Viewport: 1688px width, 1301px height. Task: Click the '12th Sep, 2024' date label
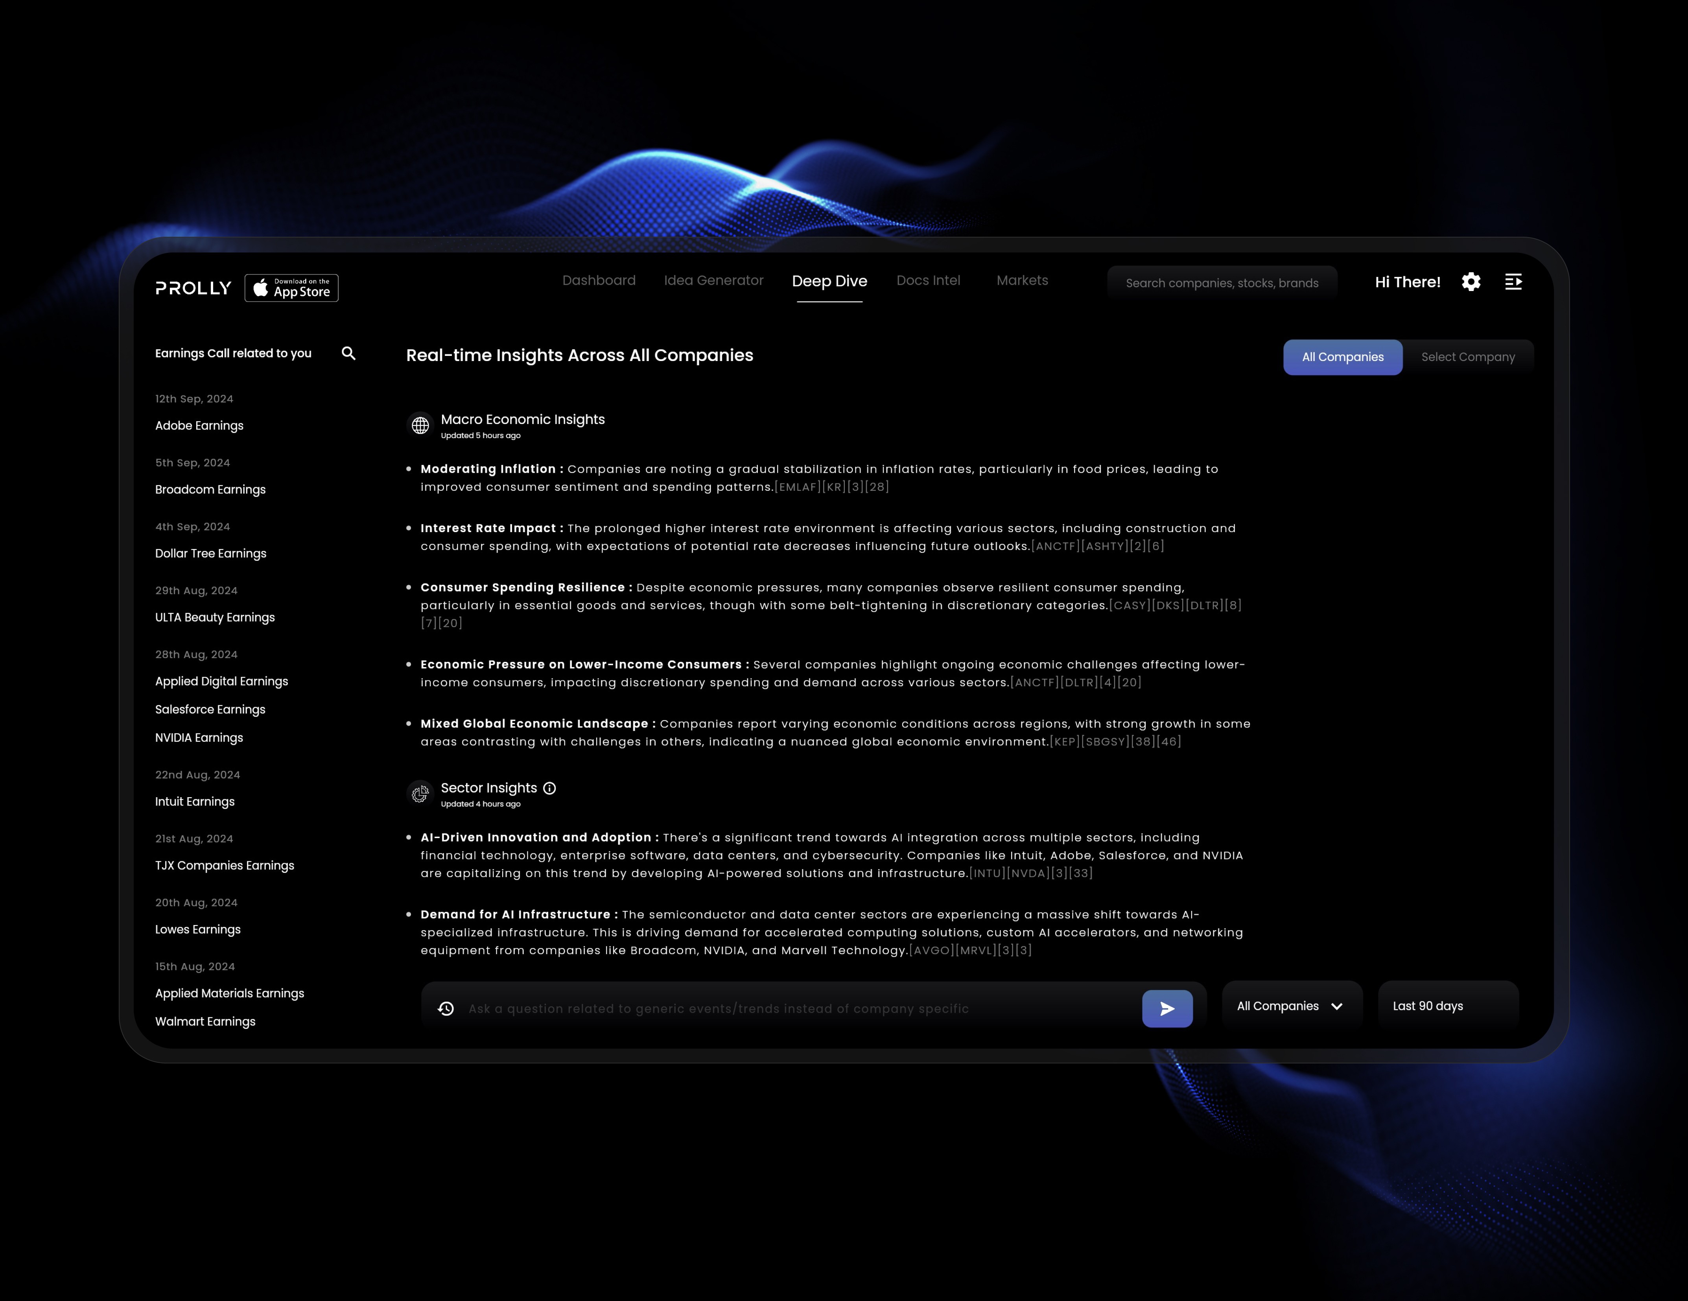(194, 399)
